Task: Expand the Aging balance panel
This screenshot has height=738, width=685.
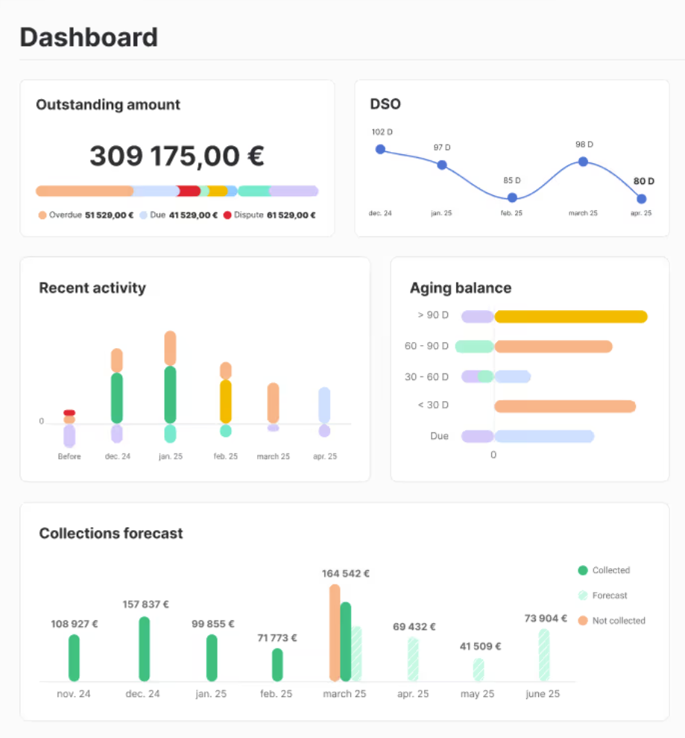Action: tap(460, 288)
